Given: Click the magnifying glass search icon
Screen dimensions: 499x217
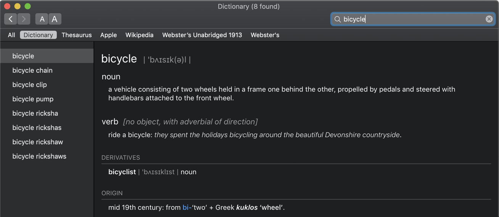Looking at the screenshot, I should pos(338,19).
